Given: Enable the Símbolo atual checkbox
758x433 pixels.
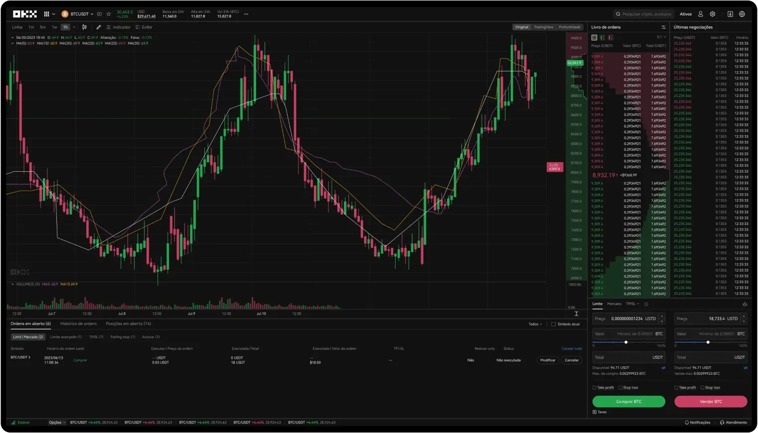Looking at the screenshot, I should 553,324.
